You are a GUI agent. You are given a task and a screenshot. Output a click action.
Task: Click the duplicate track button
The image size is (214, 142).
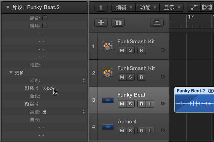pyautogui.click(x=118, y=23)
